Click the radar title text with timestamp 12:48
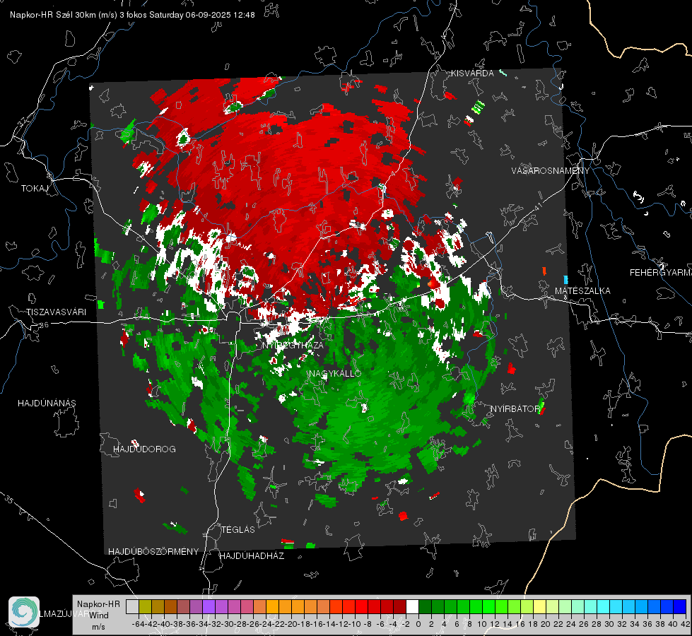 pos(132,15)
